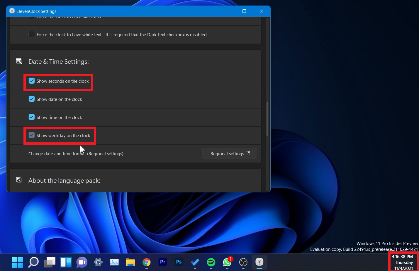
Task: Open the Windows Start menu
Action: pyautogui.click(x=17, y=262)
